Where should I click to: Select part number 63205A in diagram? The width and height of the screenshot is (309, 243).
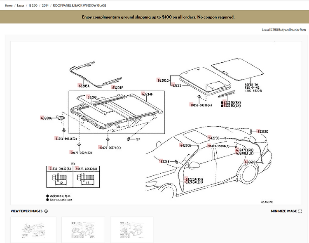pos(84,86)
